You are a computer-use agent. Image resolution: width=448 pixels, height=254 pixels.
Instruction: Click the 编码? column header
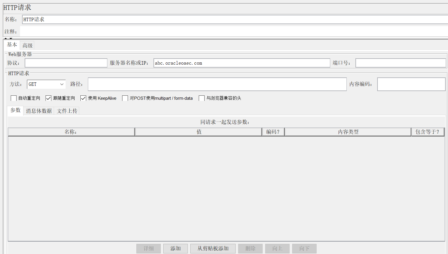tap(273, 132)
